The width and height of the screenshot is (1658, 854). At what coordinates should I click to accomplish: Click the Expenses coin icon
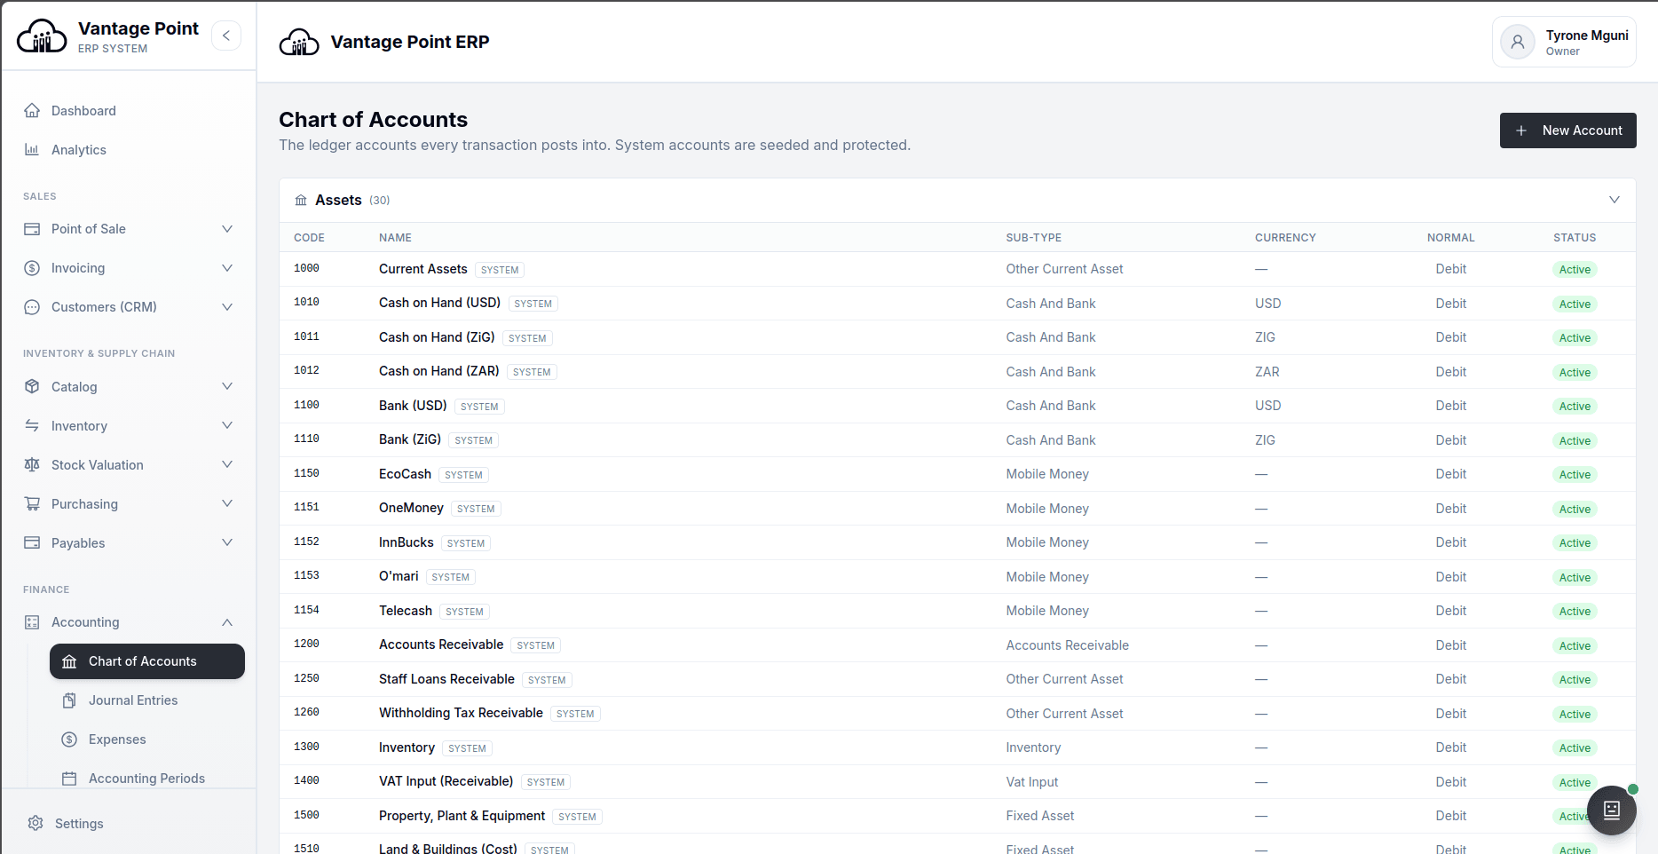(69, 739)
